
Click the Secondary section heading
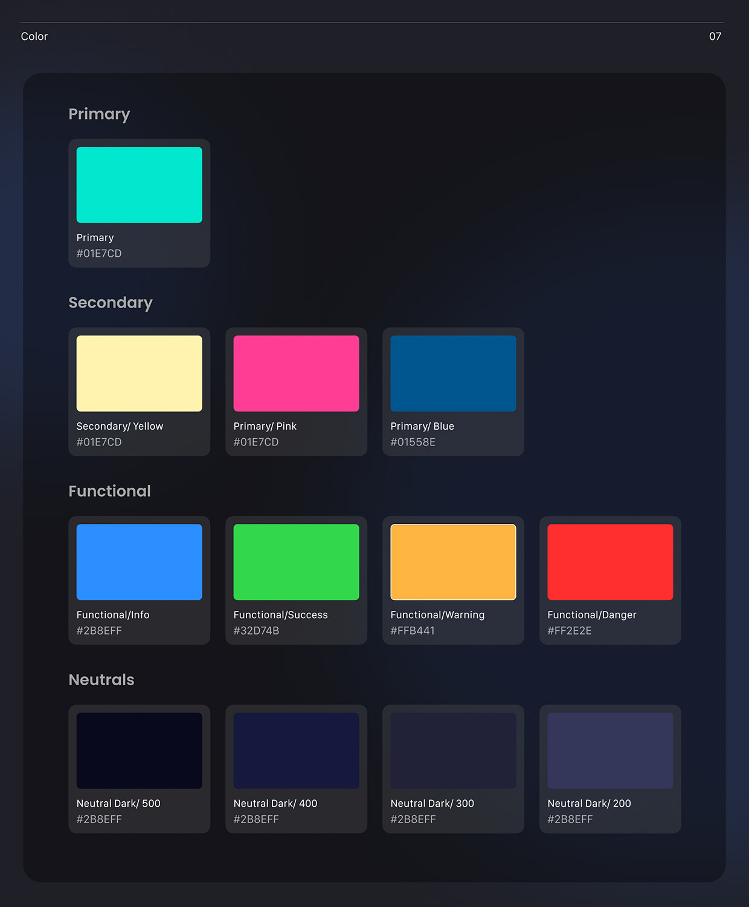coord(111,303)
